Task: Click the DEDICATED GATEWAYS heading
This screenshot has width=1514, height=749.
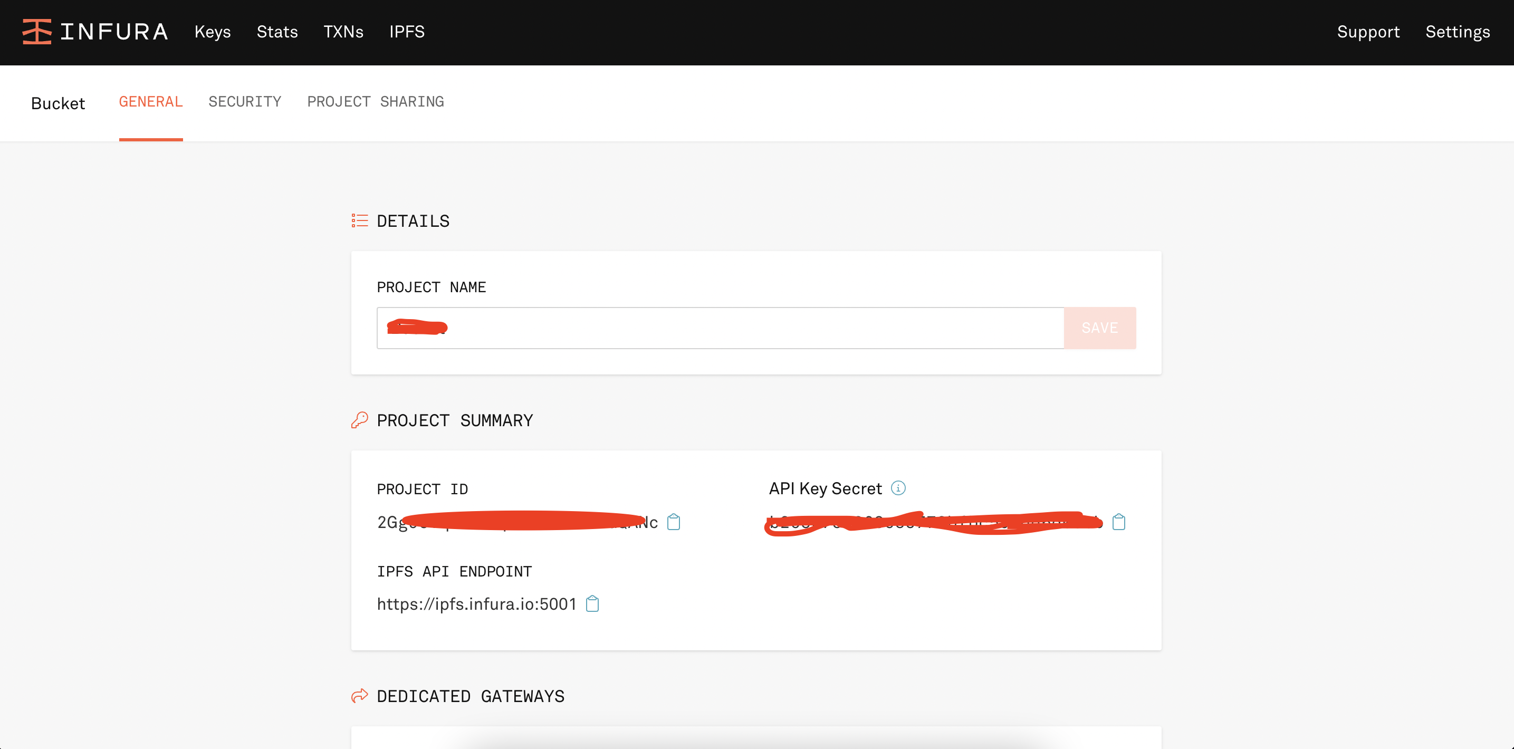Action: [x=471, y=697]
